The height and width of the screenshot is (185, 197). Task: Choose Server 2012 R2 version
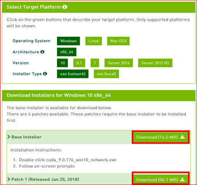(x=155, y=63)
